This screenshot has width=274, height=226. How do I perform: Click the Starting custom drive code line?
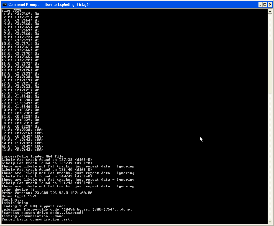tap(42, 213)
